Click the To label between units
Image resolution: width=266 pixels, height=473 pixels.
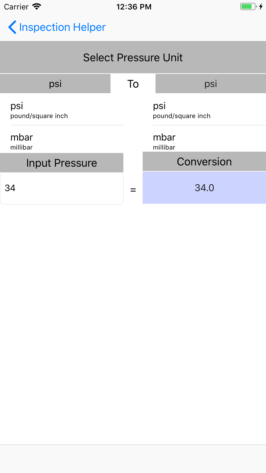[x=133, y=84]
